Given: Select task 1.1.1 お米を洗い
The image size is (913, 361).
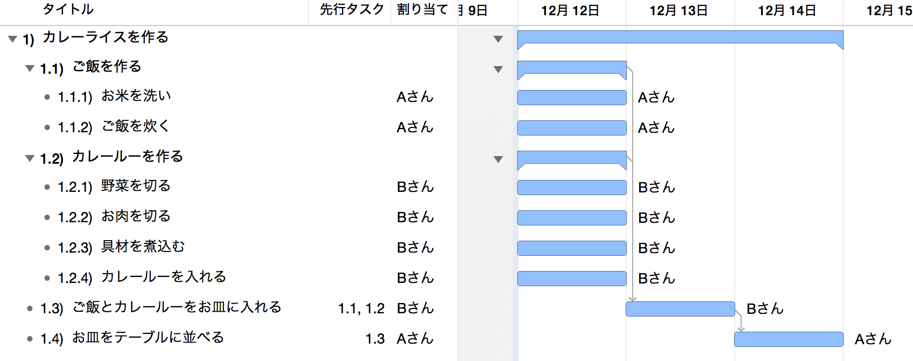Looking at the screenshot, I should (x=136, y=96).
